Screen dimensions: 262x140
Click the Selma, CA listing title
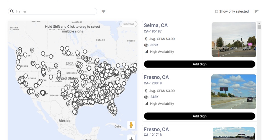(155, 25)
